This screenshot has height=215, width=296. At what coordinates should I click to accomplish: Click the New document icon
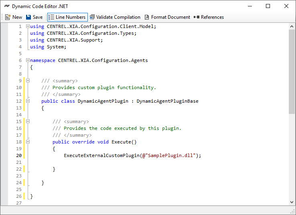pos(8,17)
